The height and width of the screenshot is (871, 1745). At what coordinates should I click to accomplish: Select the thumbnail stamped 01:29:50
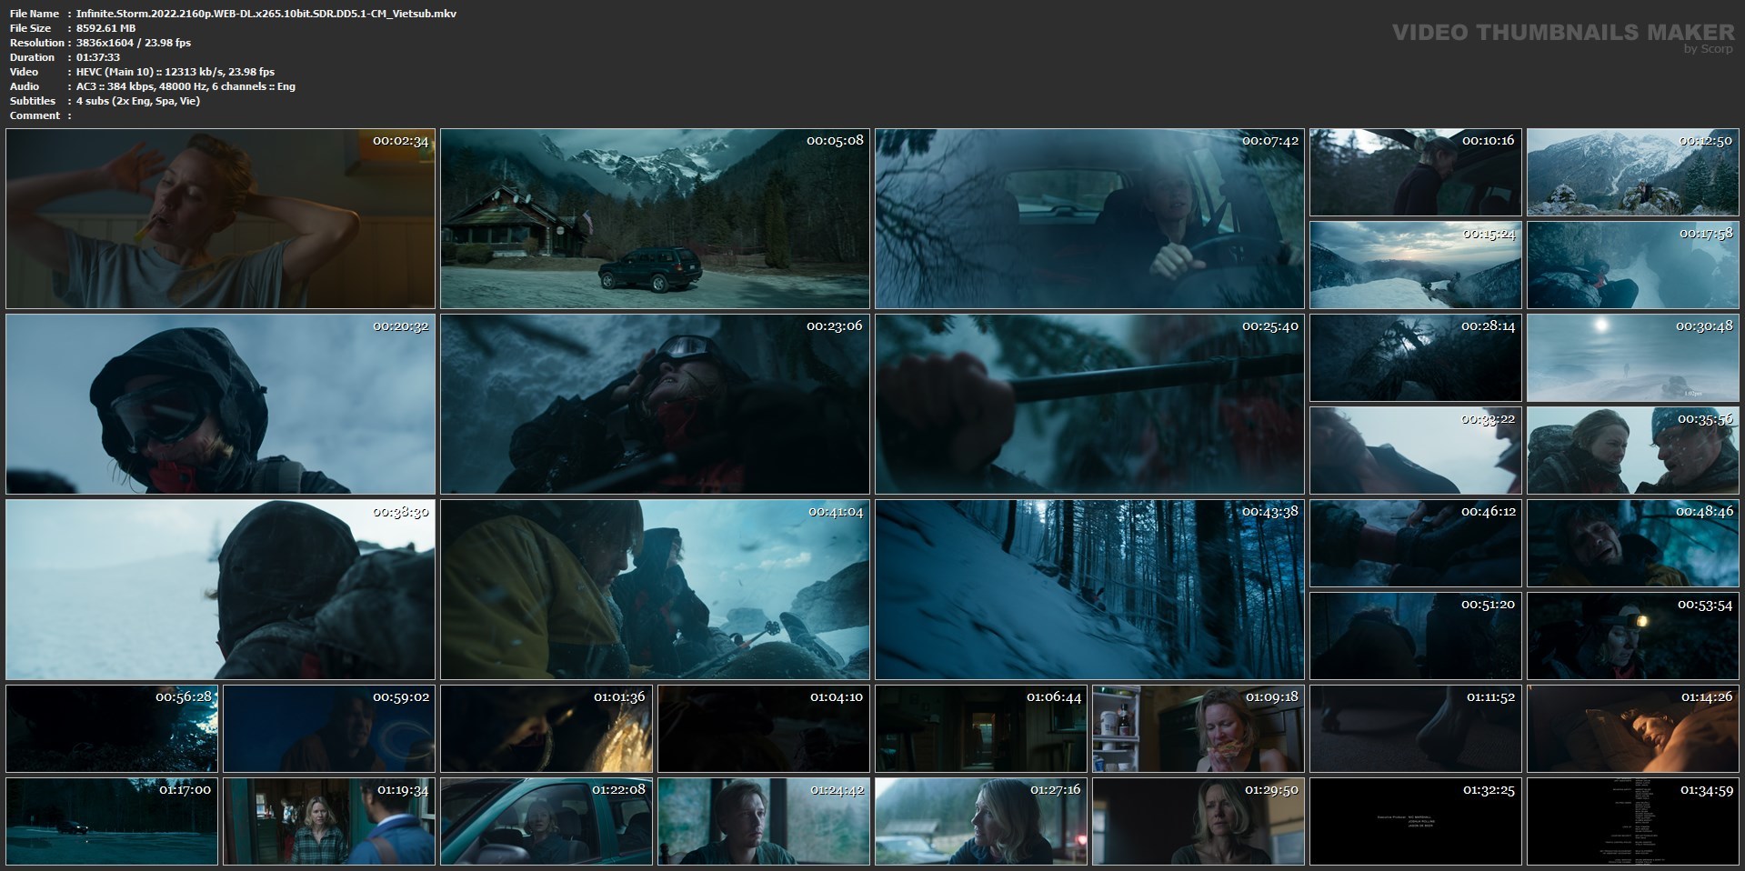[x=1198, y=821]
